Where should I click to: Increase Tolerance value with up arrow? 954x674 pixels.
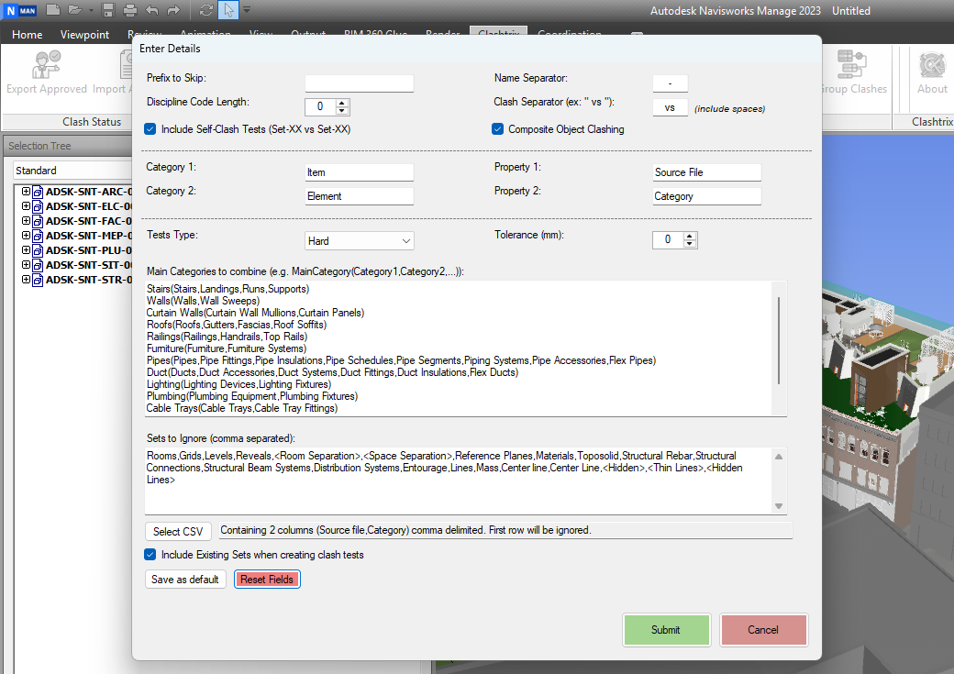689,236
